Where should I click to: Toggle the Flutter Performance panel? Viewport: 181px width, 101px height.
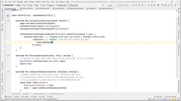coord(179,50)
